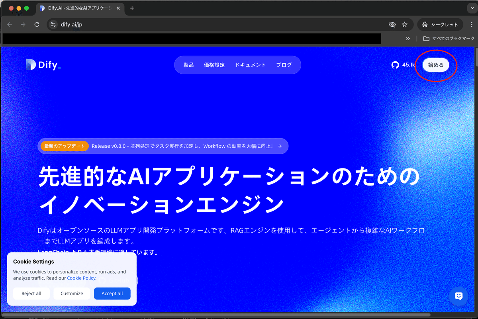Click Accept all cookies button
This screenshot has width=478, height=319.
(112, 294)
